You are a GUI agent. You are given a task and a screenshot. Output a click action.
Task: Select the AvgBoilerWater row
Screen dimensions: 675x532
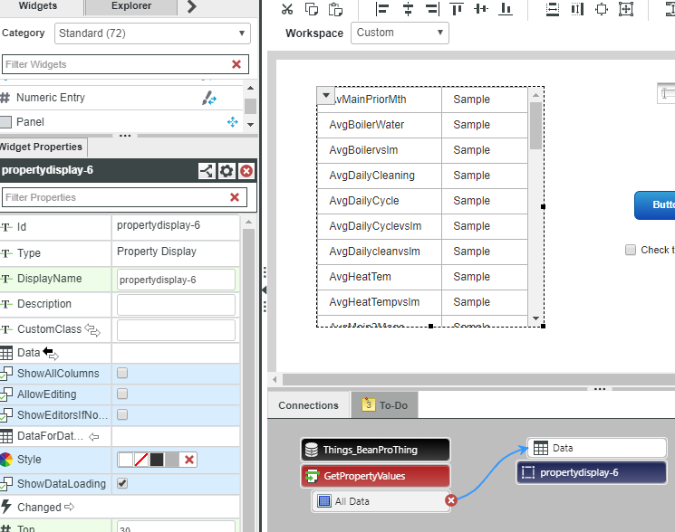coord(422,125)
